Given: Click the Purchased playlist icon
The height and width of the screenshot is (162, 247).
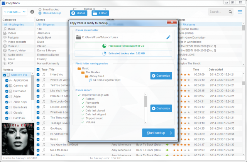Looking at the screenshot, I should point(10,91).
